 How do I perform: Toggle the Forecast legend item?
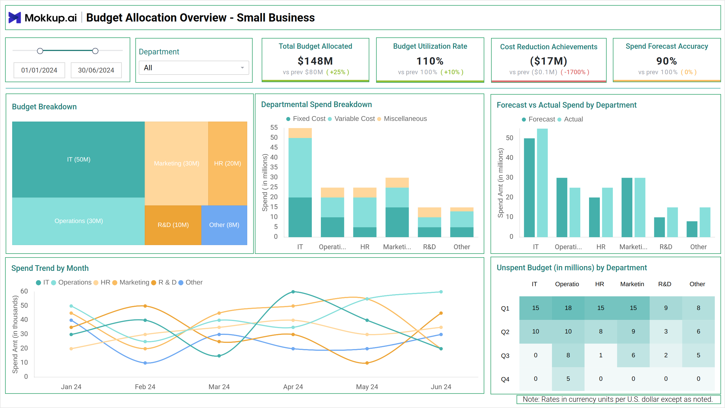[538, 119]
